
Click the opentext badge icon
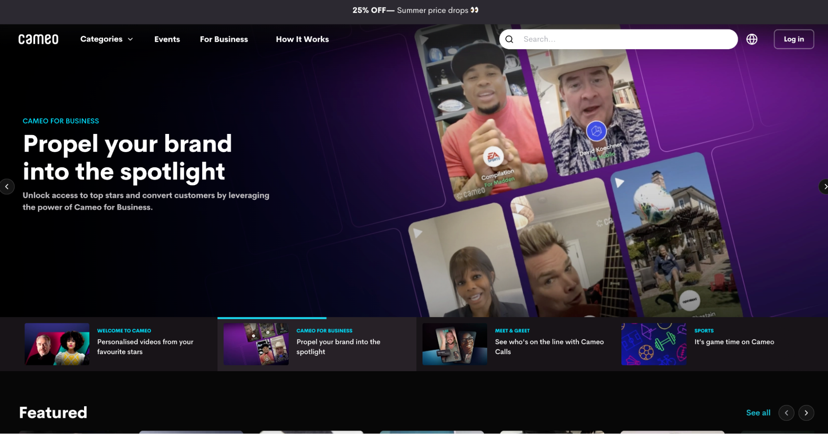690,301
